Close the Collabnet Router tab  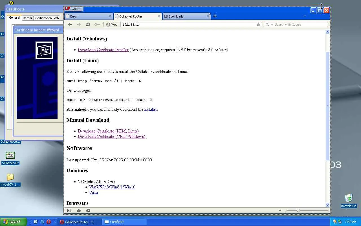[x=159, y=16]
